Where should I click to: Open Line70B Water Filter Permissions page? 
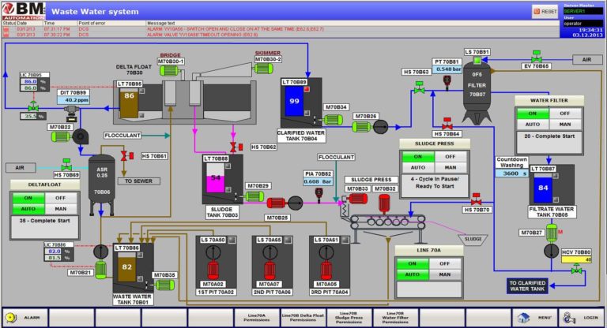(395, 317)
